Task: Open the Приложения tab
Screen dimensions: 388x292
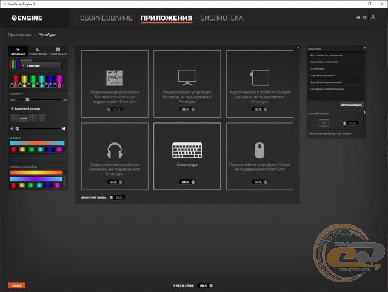Action: [166, 18]
